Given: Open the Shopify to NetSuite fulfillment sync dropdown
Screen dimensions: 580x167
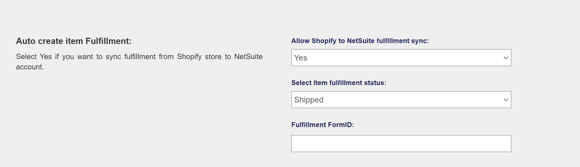Looking at the screenshot, I should coord(401,58).
